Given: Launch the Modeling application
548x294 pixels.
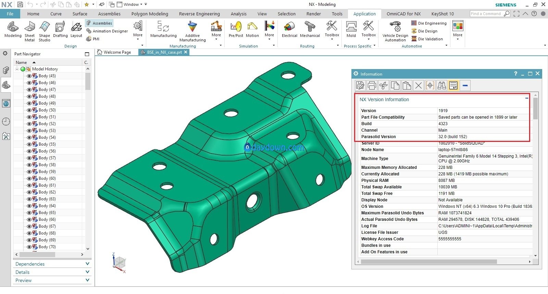Looking at the screenshot, I should [13, 30].
